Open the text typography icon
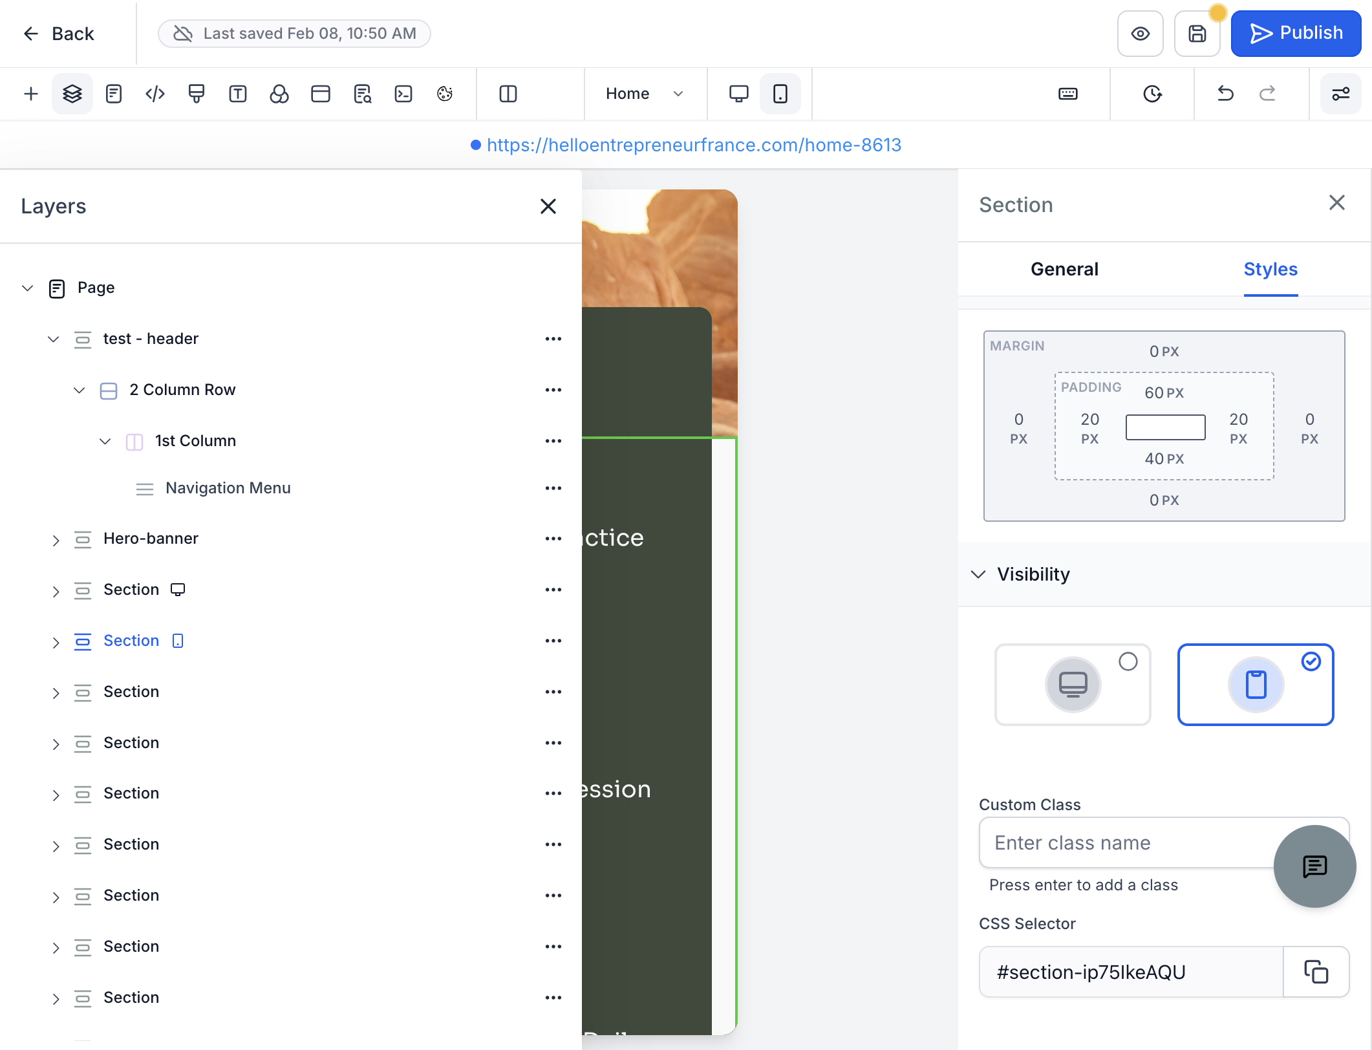 (238, 94)
